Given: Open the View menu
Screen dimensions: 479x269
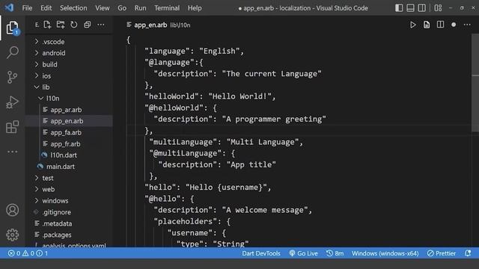Looking at the screenshot, I should pyautogui.click(x=102, y=8).
